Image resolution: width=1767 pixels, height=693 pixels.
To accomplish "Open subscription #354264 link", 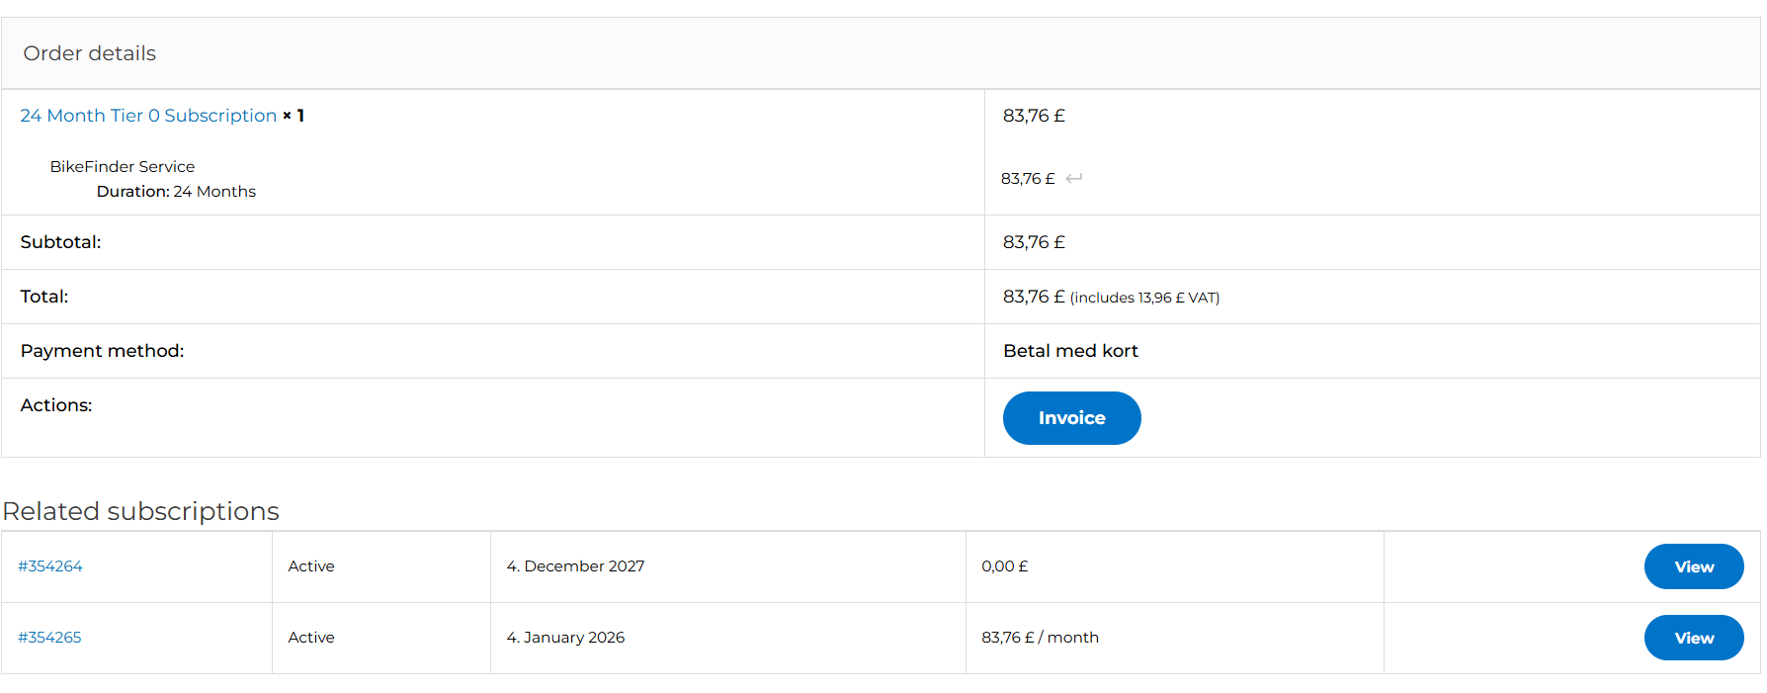I will point(50,566).
